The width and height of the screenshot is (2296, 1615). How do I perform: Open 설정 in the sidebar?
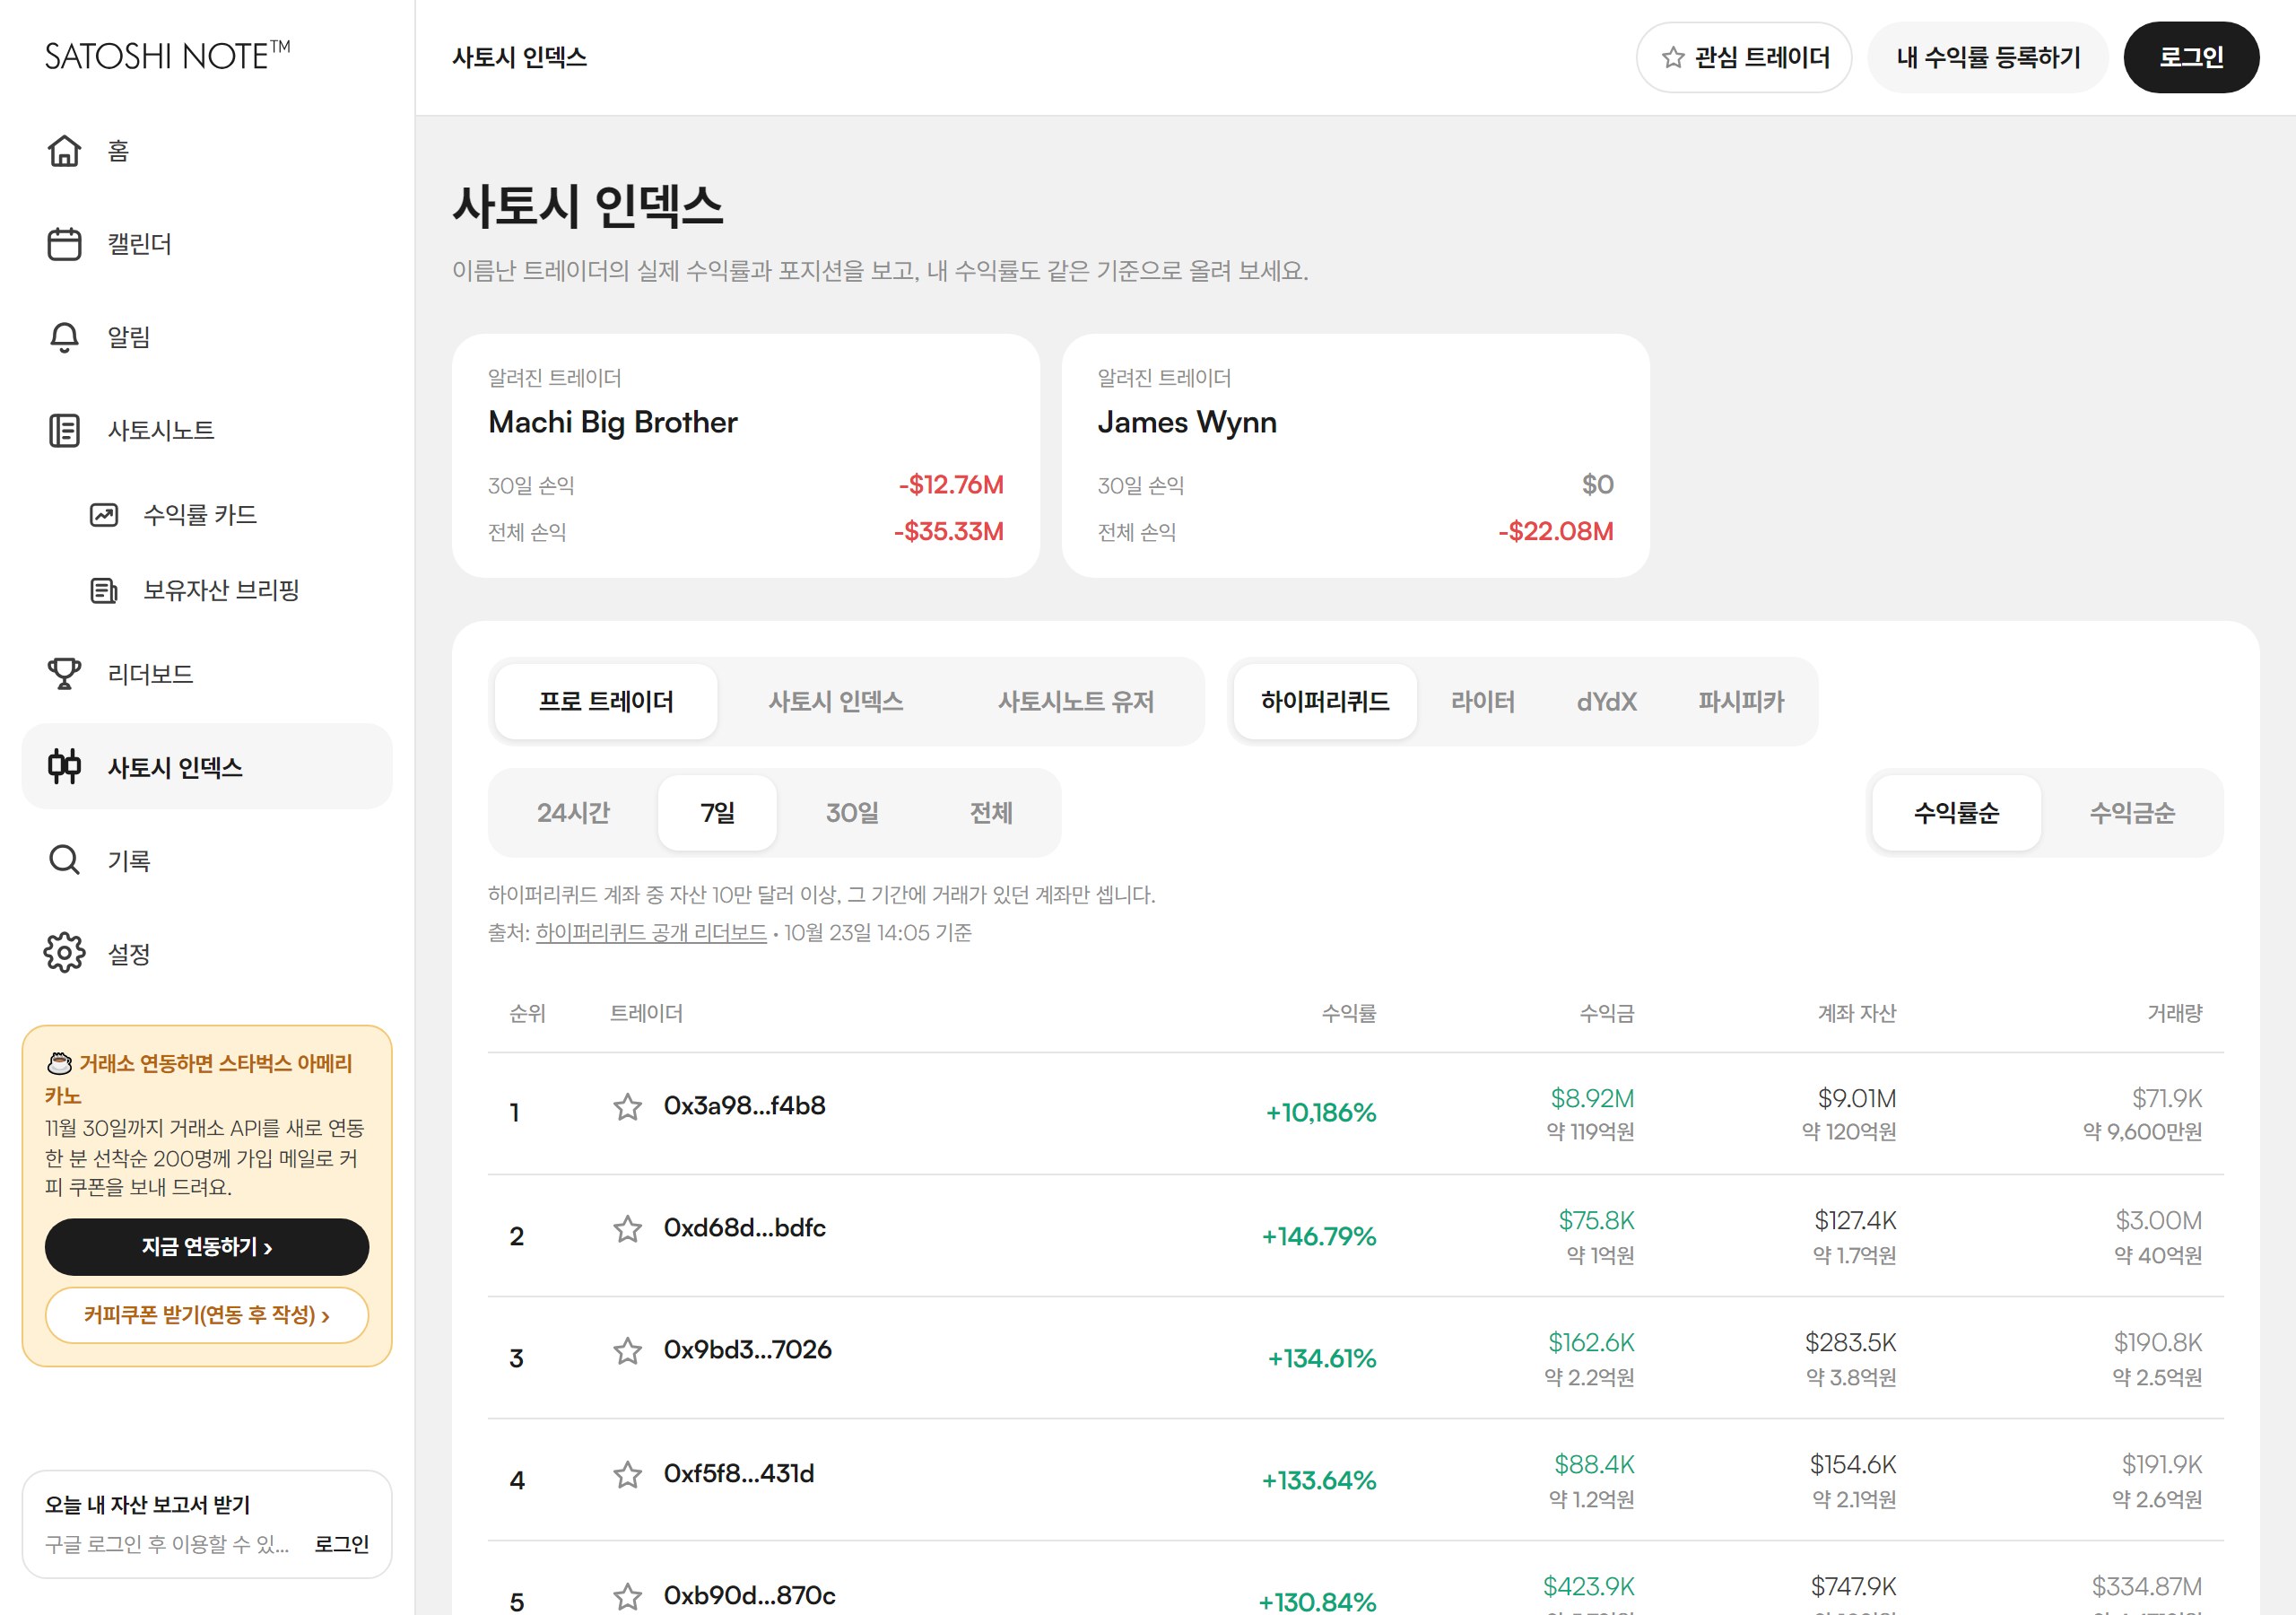pyautogui.click(x=207, y=953)
